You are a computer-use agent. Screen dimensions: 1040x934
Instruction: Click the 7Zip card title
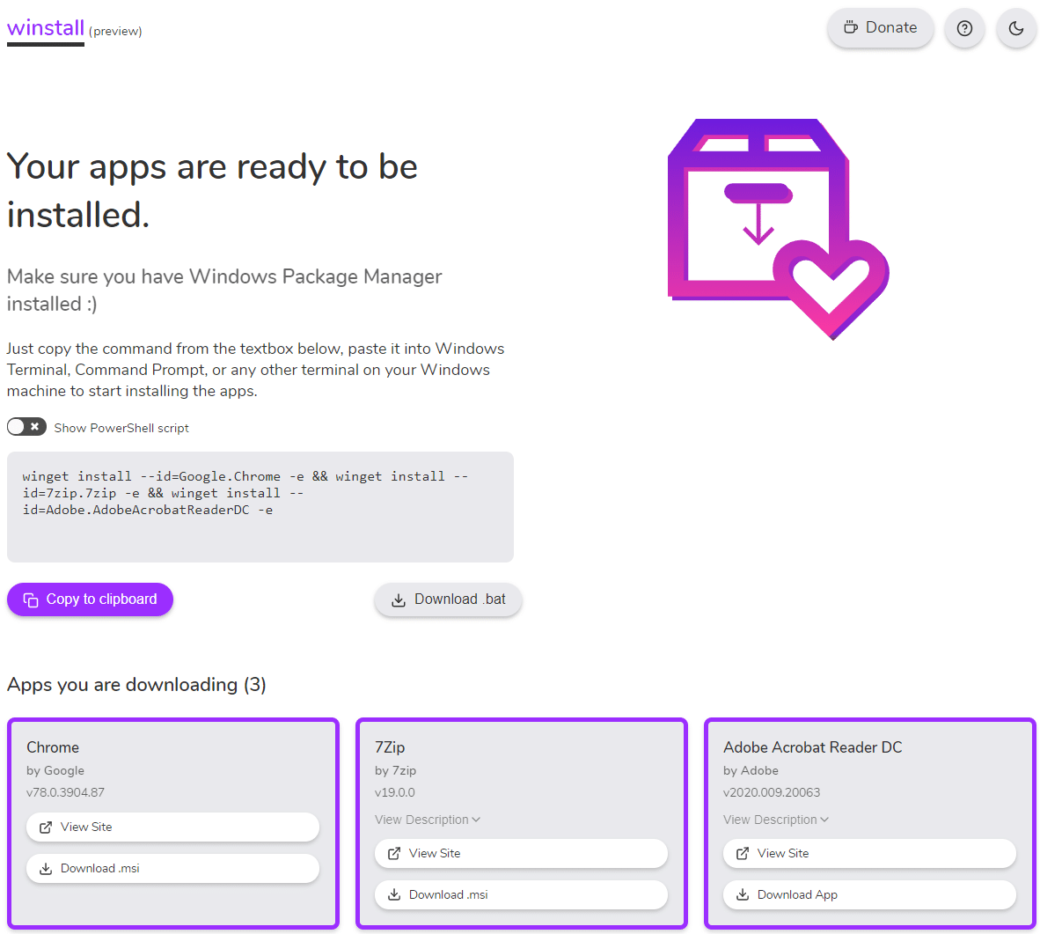pyautogui.click(x=389, y=747)
